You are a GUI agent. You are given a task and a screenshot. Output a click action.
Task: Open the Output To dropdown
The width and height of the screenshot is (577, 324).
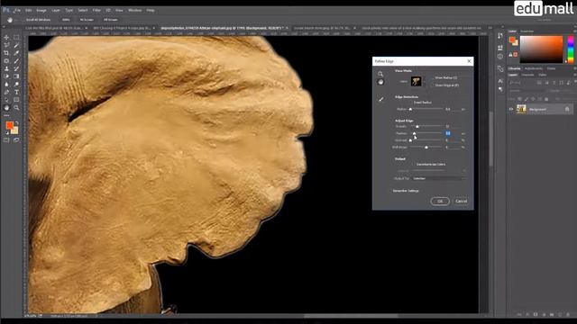click(x=438, y=178)
